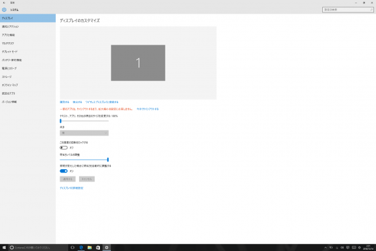Open the orientation (向き) dropdown
Screen dimensions: 376x251
point(84,133)
